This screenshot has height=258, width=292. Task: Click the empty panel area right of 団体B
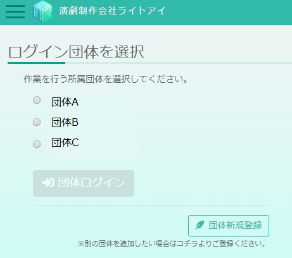[108, 122]
